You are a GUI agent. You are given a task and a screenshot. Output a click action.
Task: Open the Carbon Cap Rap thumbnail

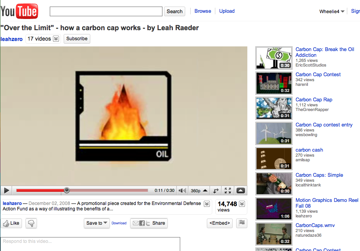click(x=274, y=108)
